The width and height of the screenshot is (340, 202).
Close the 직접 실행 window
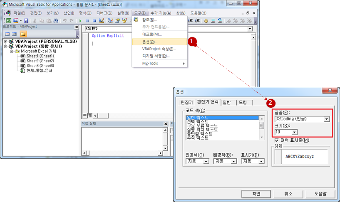click(166, 124)
